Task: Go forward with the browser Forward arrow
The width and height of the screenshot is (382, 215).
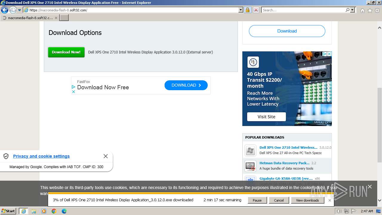Action: [13, 10]
